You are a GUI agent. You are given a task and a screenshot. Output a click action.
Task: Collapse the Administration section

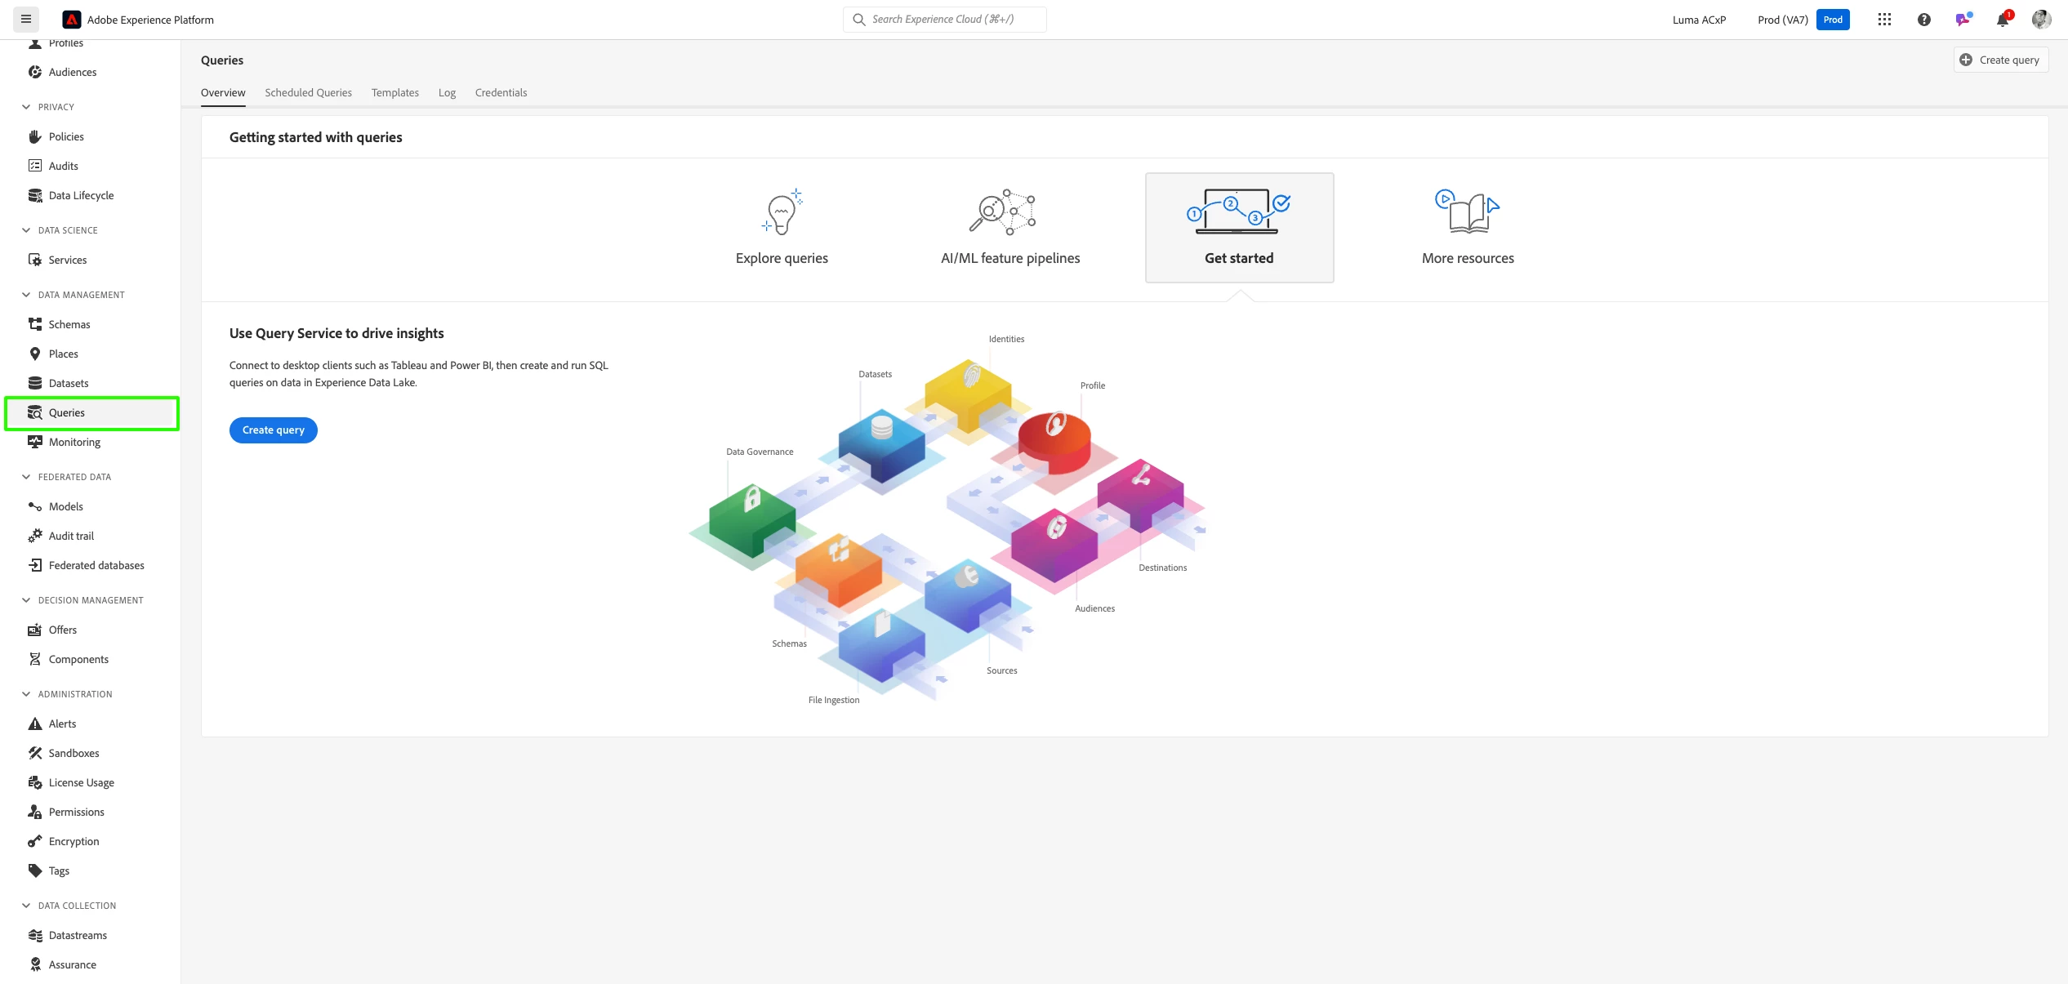pos(26,694)
